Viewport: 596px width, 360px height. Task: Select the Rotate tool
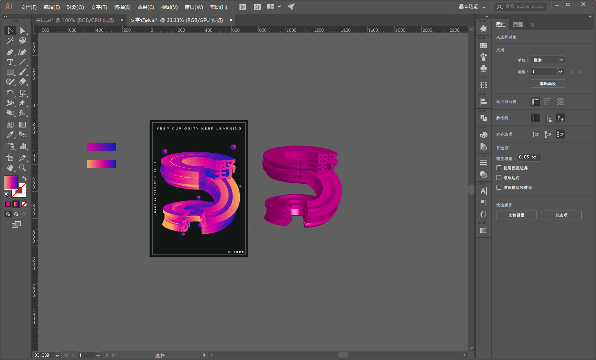[10, 93]
